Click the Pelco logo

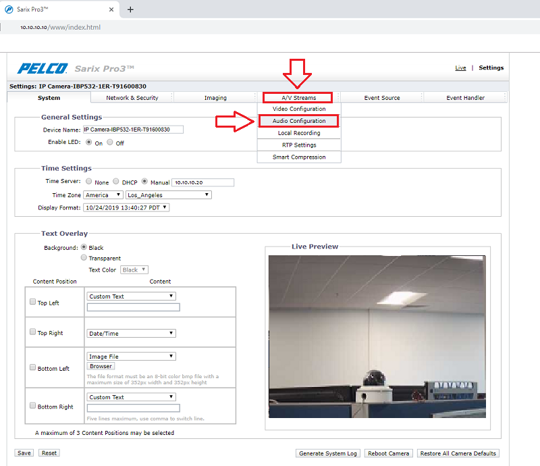(42, 68)
